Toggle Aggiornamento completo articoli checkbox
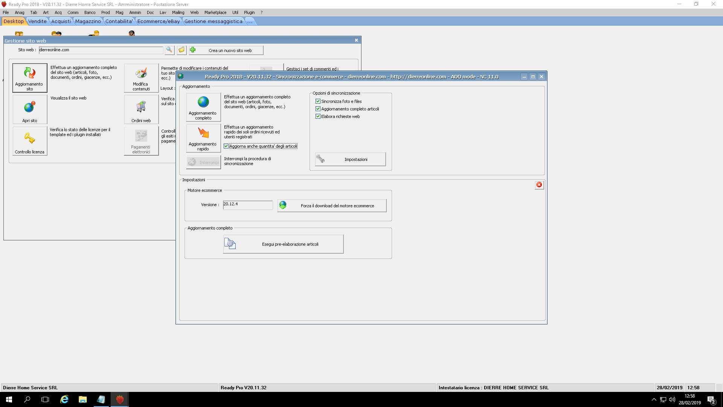Image resolution: width=723 pixels, height=407 pixels. [x=318, y=109]
